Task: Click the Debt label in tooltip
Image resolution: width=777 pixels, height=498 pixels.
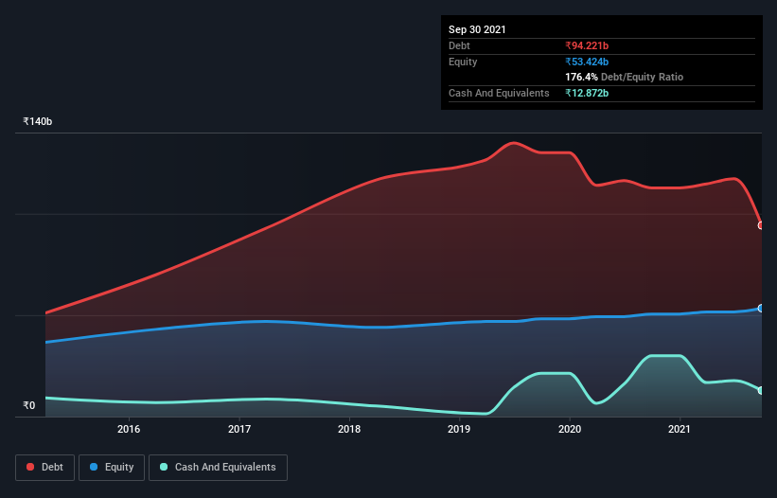Action: tap(459, 45)
